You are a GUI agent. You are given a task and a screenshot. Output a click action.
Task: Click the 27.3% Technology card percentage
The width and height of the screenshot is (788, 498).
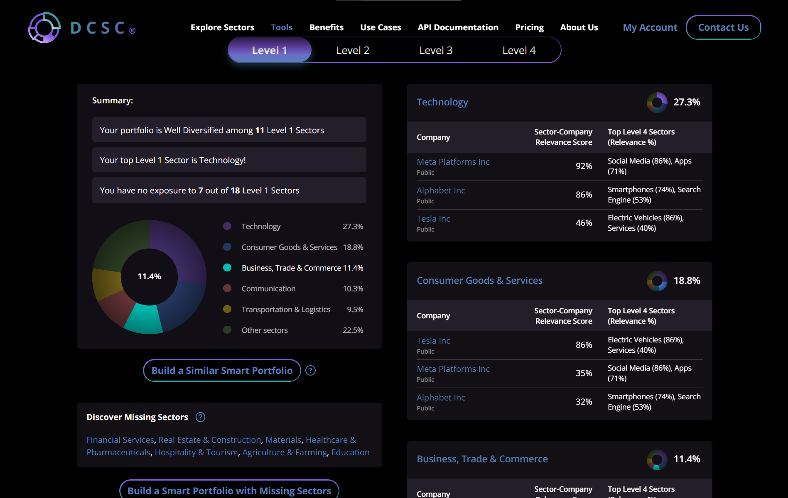[687, 102]
